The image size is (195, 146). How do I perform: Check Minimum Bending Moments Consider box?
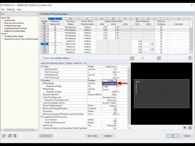115,109
